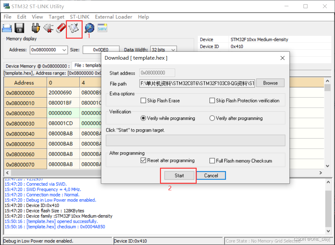Click log line Connected via SWD

click(x=36, y=184)
